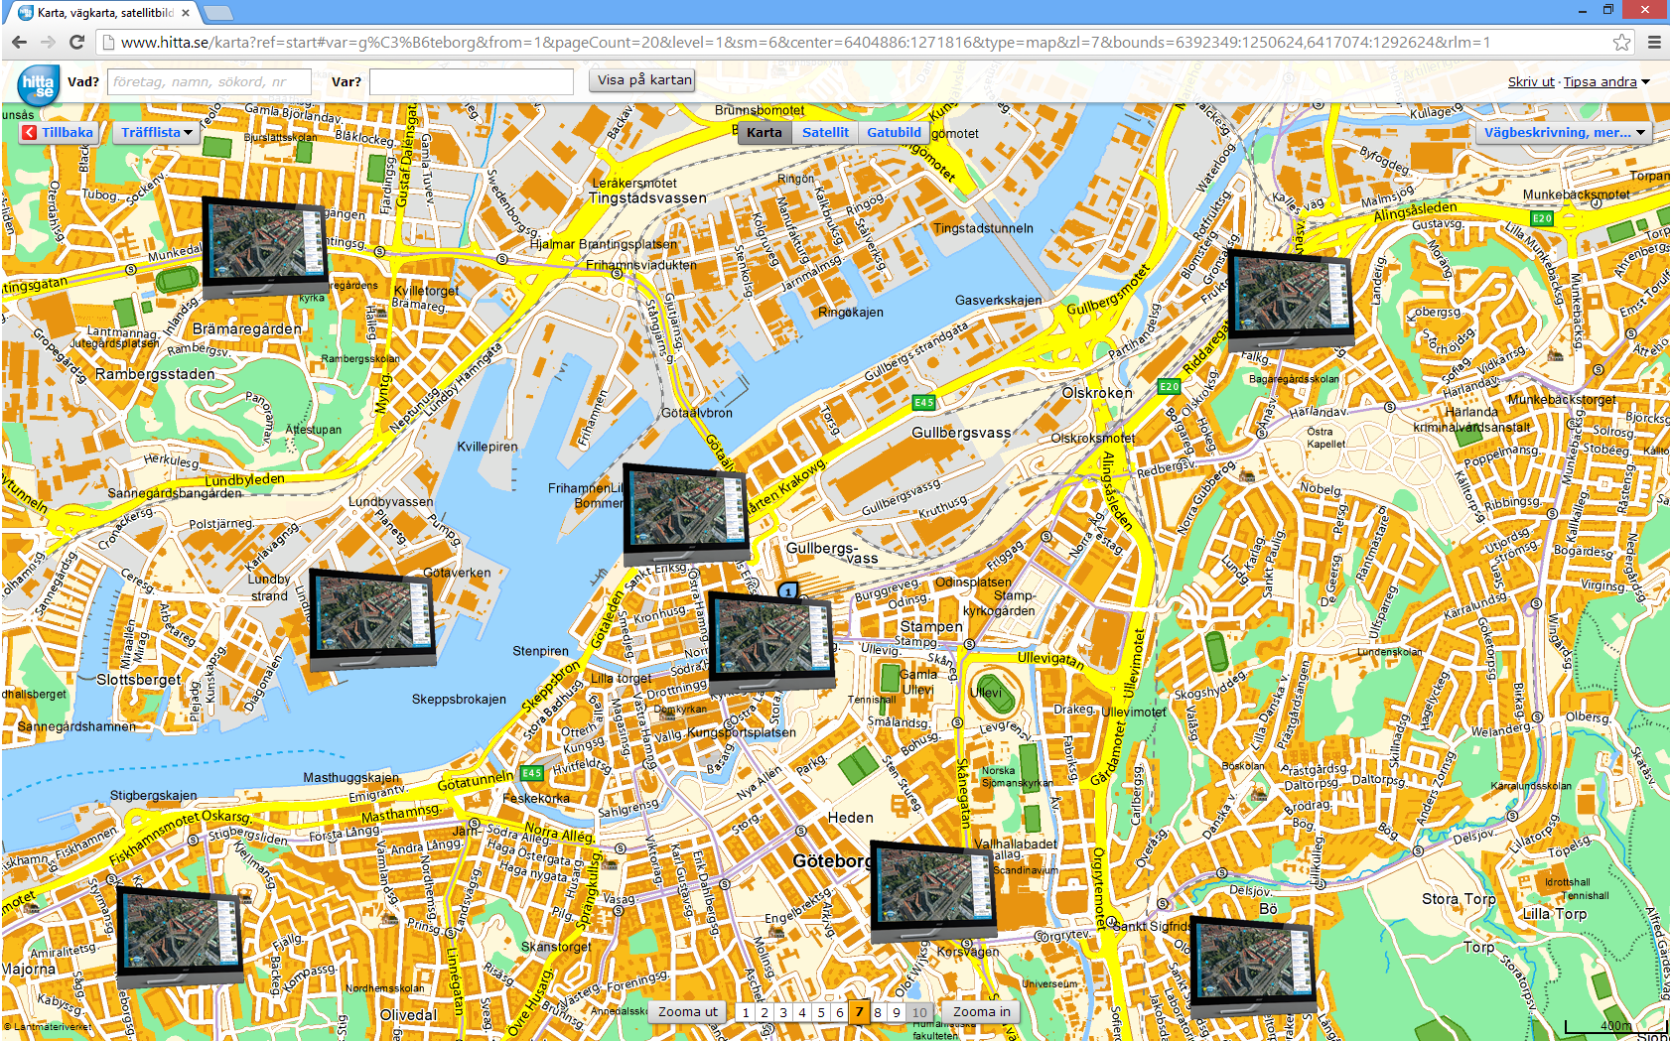This screenshot has width=1671, height=1041.
Task: Open the monitor thumbnail near Scandinavium
Action: [x=933, y=891]
